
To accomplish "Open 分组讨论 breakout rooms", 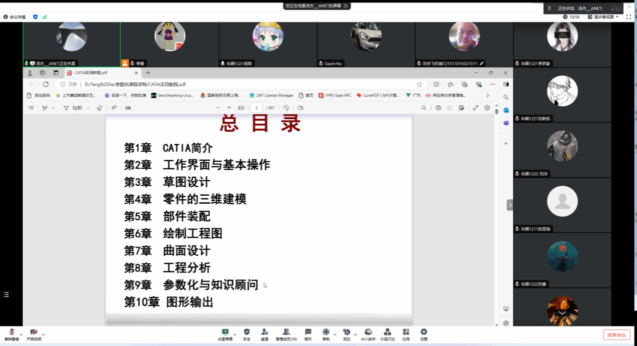I will [387, 334].
